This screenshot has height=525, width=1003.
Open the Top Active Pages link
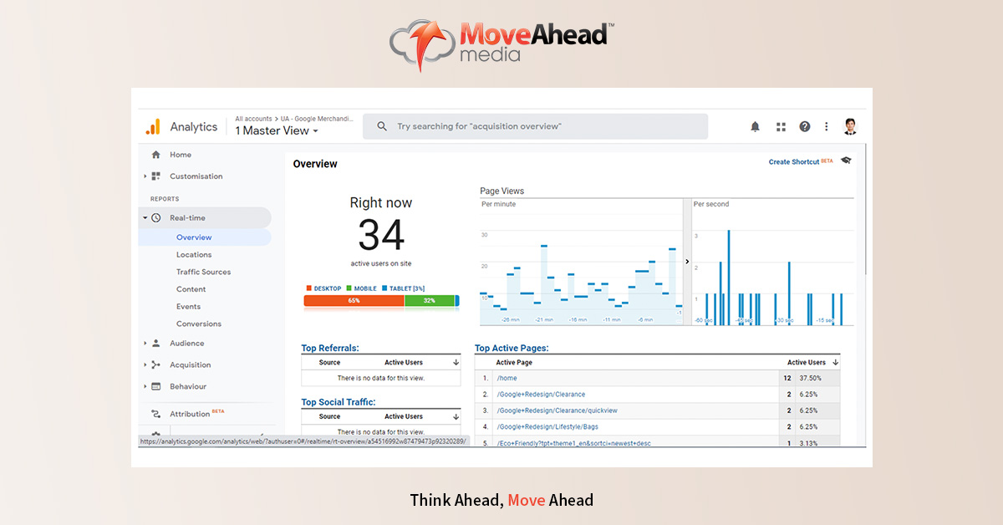(x=512, y=348)
